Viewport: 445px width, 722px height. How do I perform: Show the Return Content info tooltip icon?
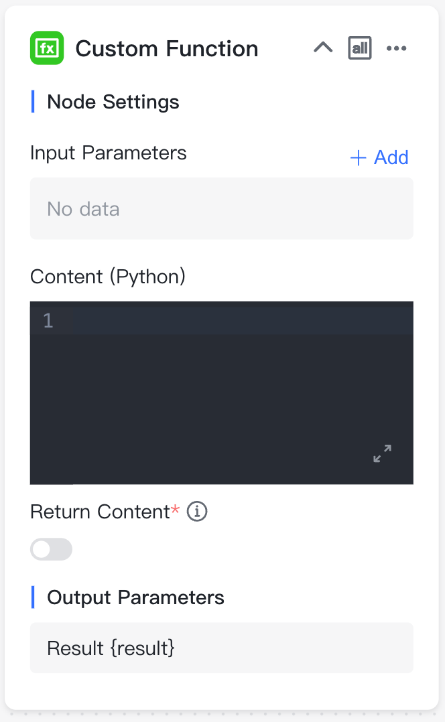(x=197, y=512)
